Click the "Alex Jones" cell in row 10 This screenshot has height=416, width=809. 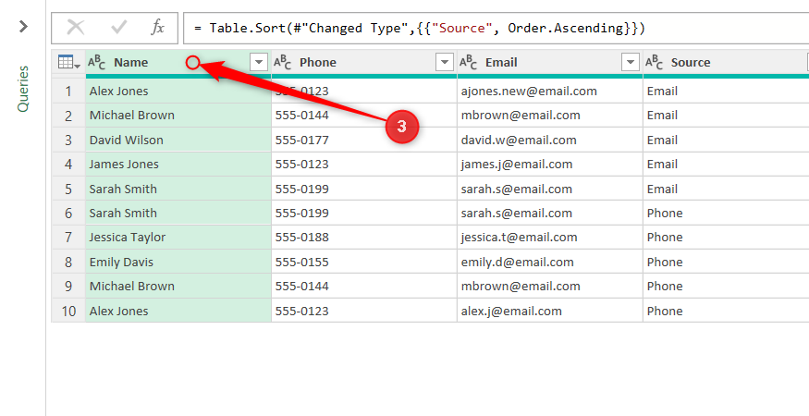178,312
